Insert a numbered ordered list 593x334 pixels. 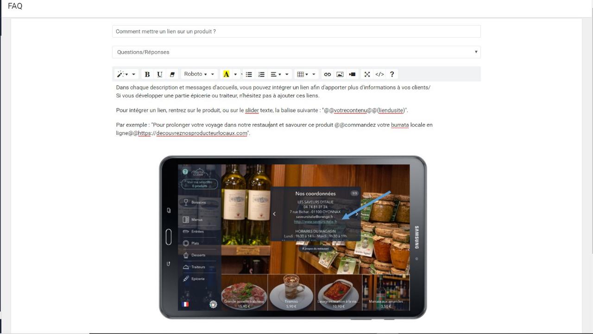tap(261, 74)
